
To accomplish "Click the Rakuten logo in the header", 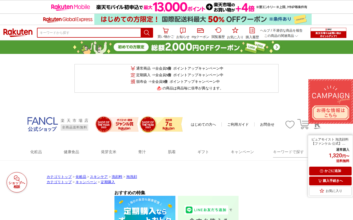I will [x=18, y=33].
